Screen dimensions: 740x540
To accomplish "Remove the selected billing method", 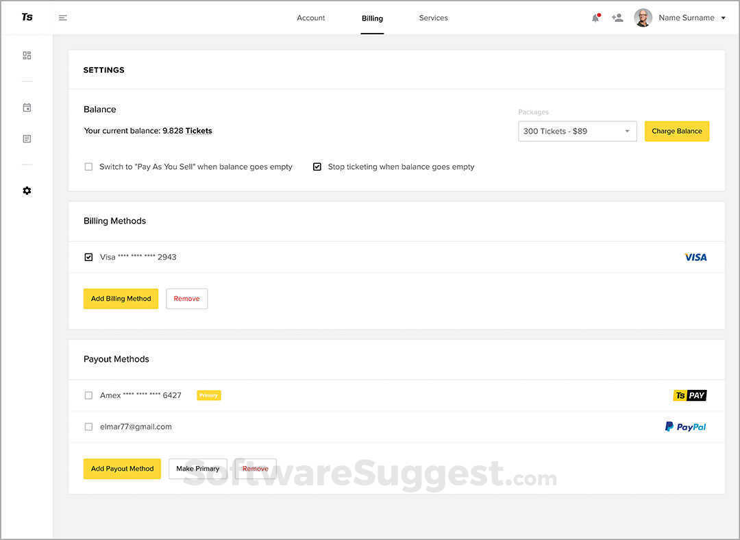I will (187, 299).
